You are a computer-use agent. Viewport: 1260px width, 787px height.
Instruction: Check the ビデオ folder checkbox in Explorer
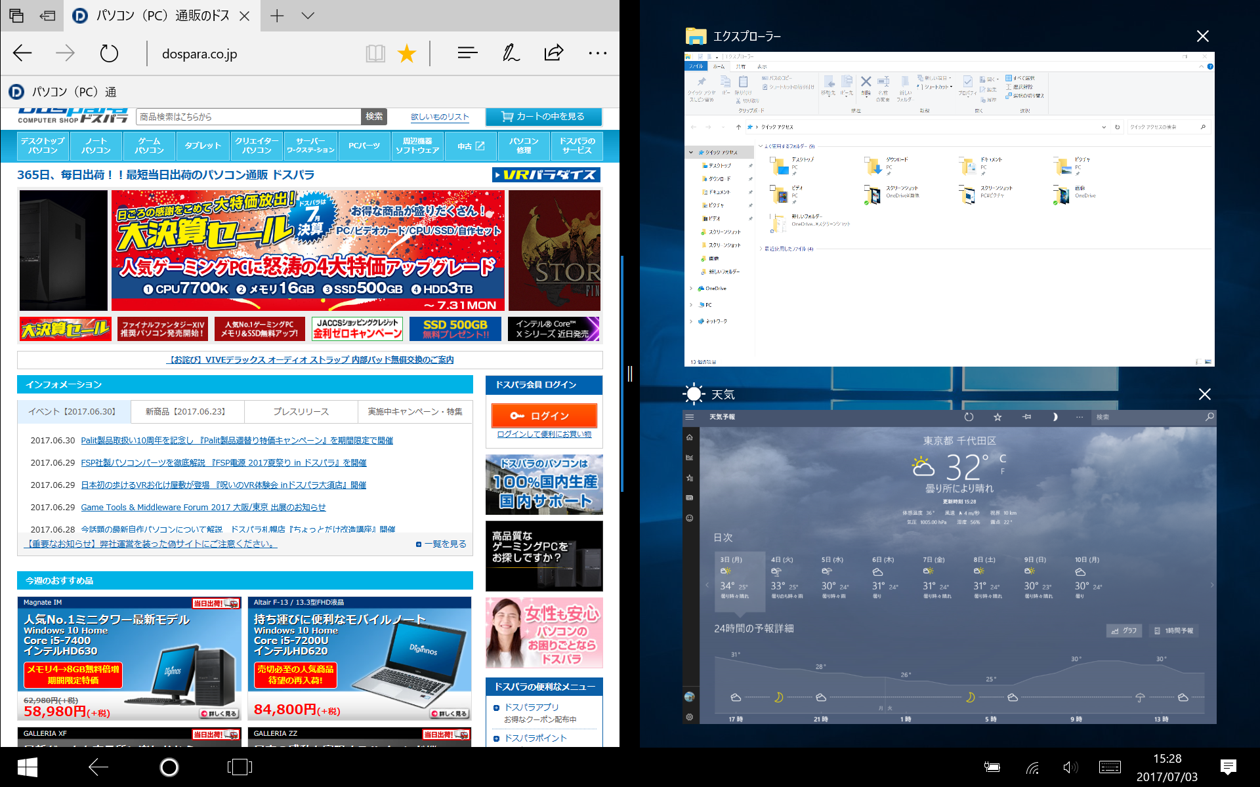click(772, 188)
